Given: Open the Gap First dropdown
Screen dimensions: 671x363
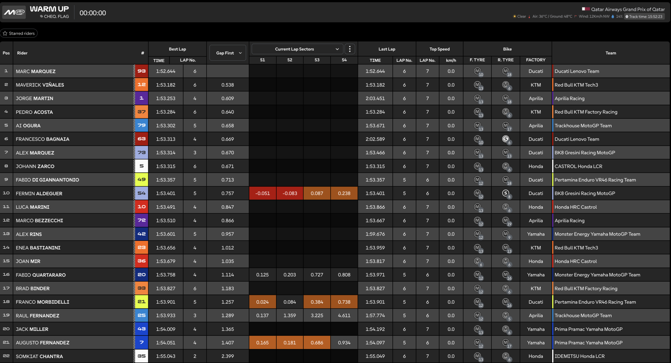Looking at the screenshot, I should (228, 53).
